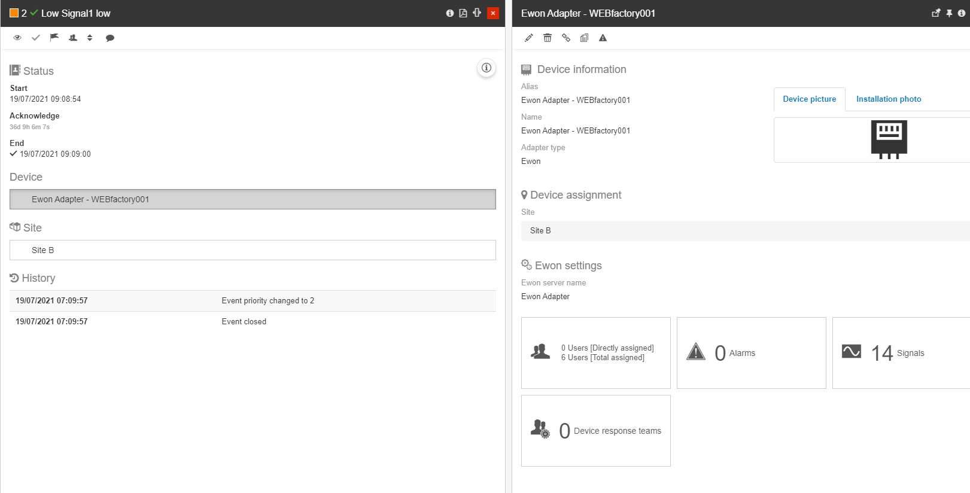Image resolution: width=970 pixels, height=493 pixels.
Task: Delete device using trash icon
Action: click(548, 38)
